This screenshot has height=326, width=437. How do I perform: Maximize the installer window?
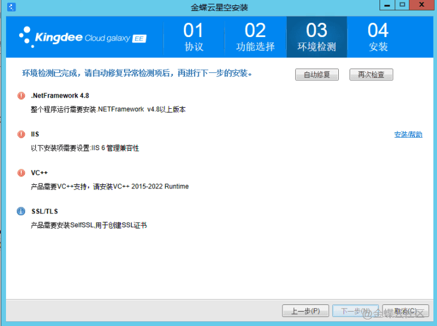pyautogui.click(x=402, y=5)
